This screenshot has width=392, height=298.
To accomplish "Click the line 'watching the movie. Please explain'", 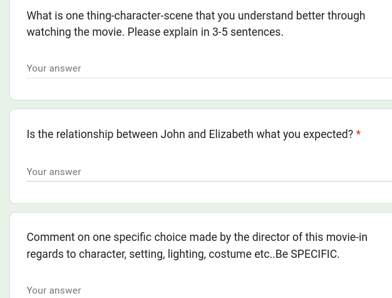I will pyautogui.click(x=155, y=32).
